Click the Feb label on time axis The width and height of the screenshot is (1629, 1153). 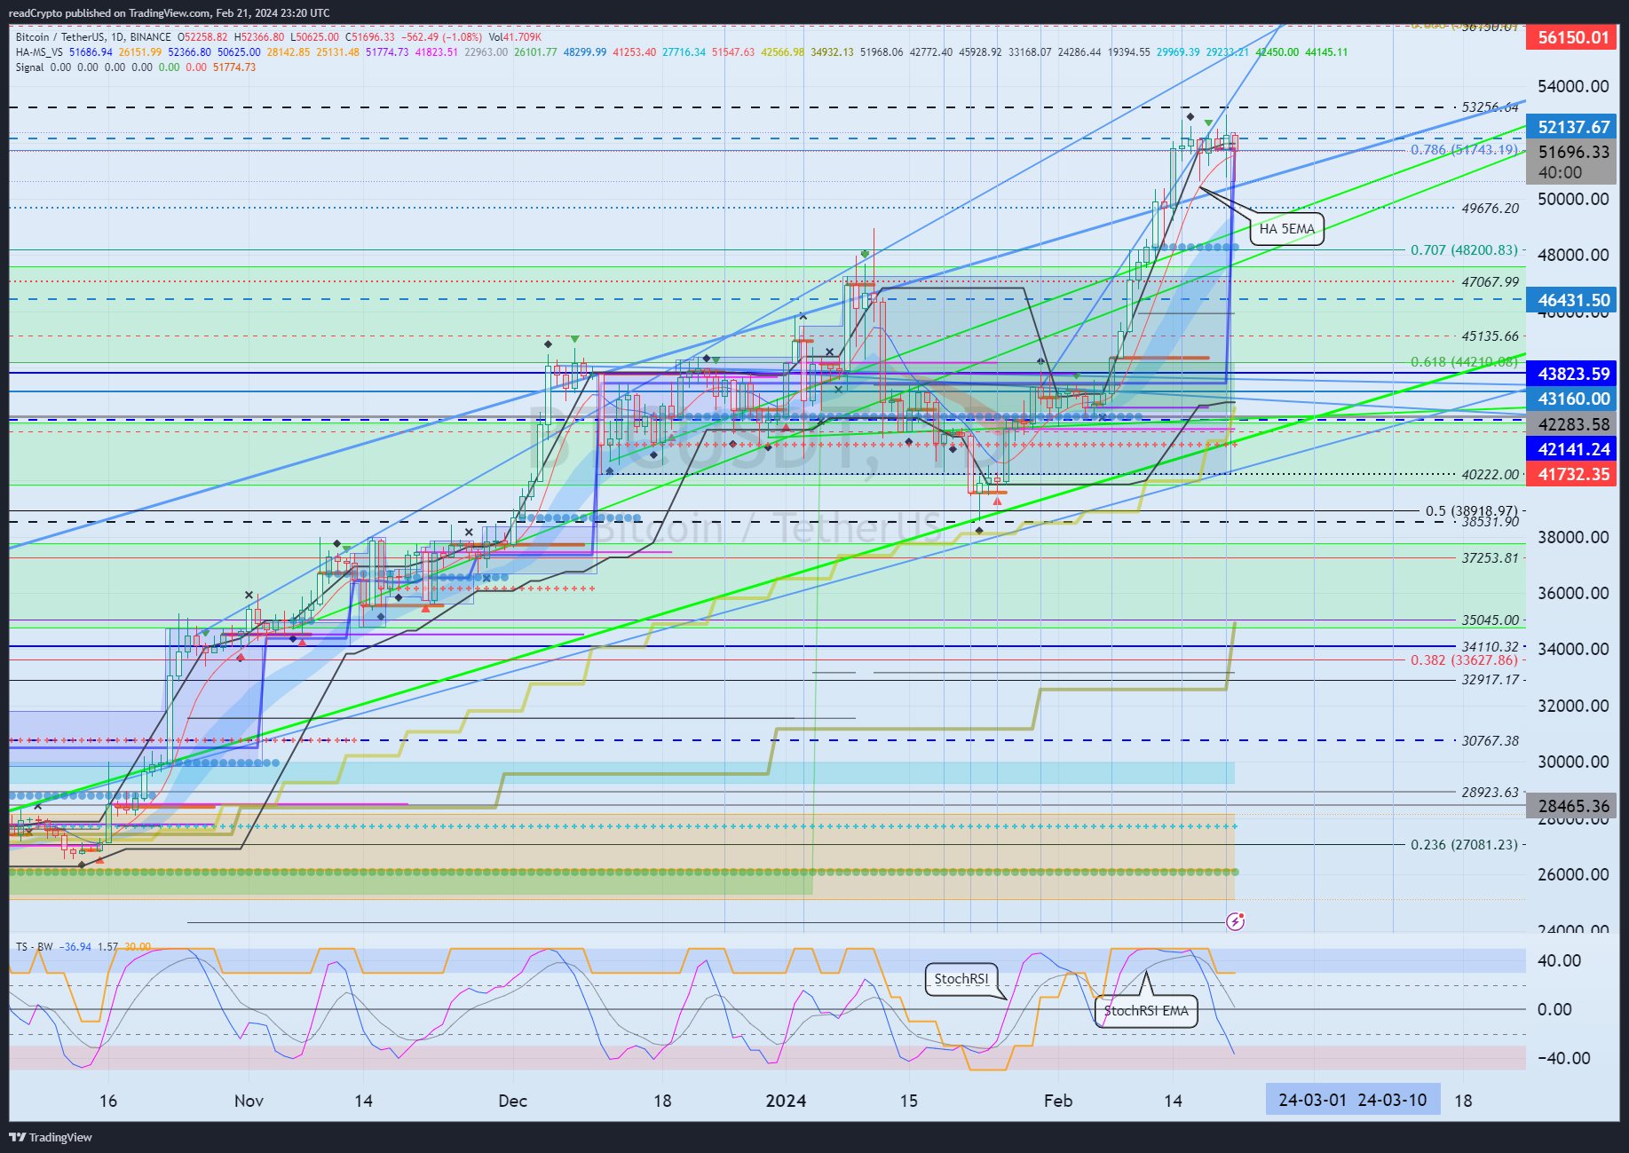point(1058,1101)
